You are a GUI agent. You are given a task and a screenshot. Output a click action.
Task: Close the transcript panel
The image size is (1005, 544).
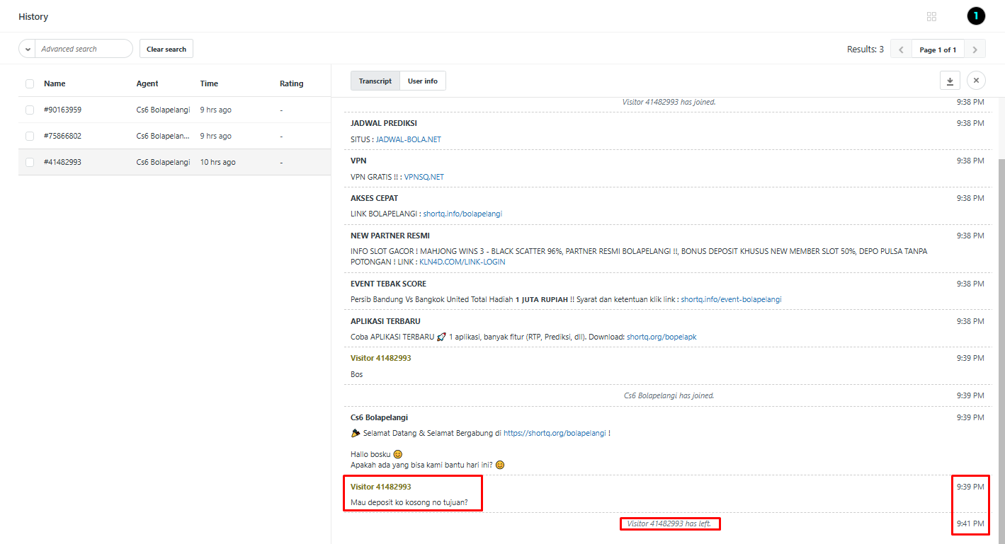976,81
